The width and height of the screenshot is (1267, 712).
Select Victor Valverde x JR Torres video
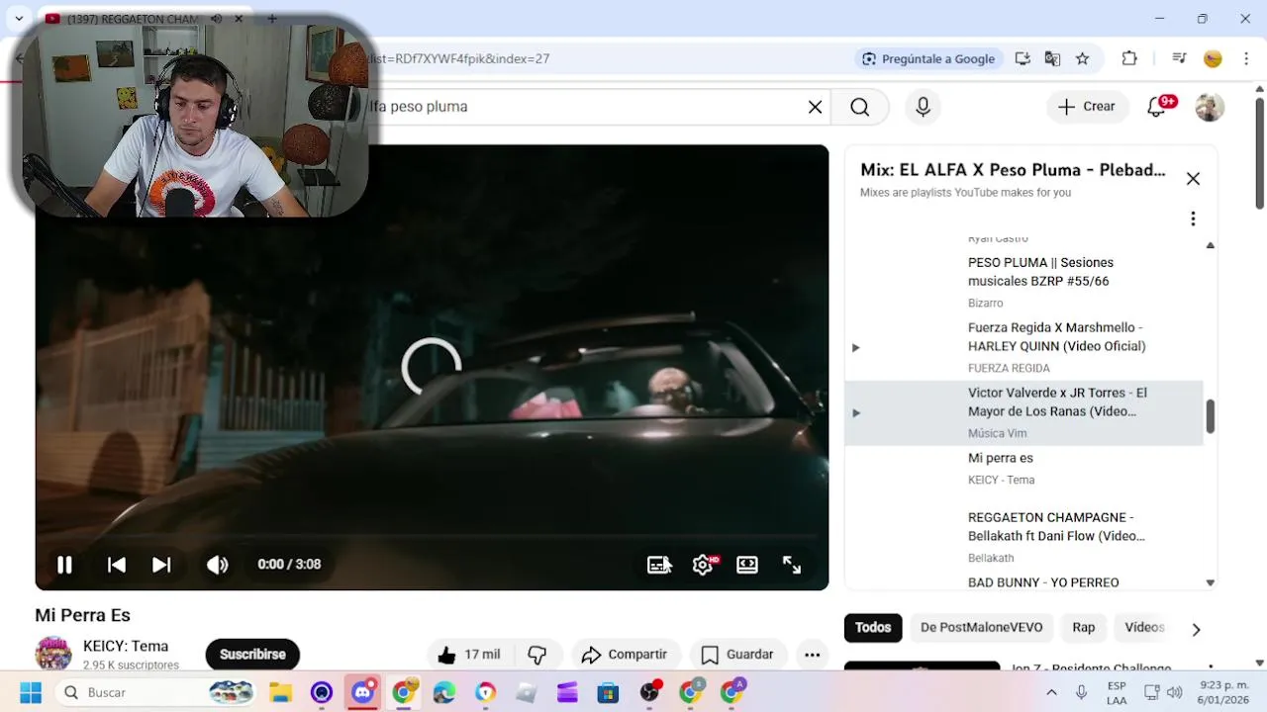pyautogui.click(x=1023, y=412)
